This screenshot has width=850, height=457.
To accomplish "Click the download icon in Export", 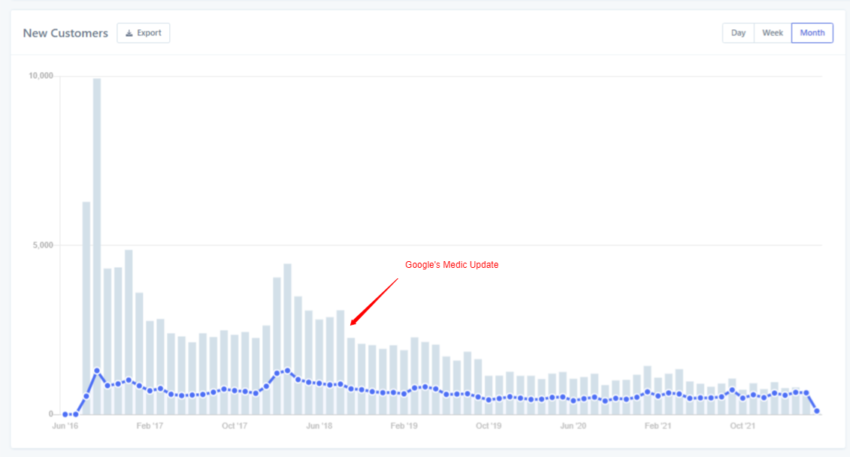I will click(129, 33).
